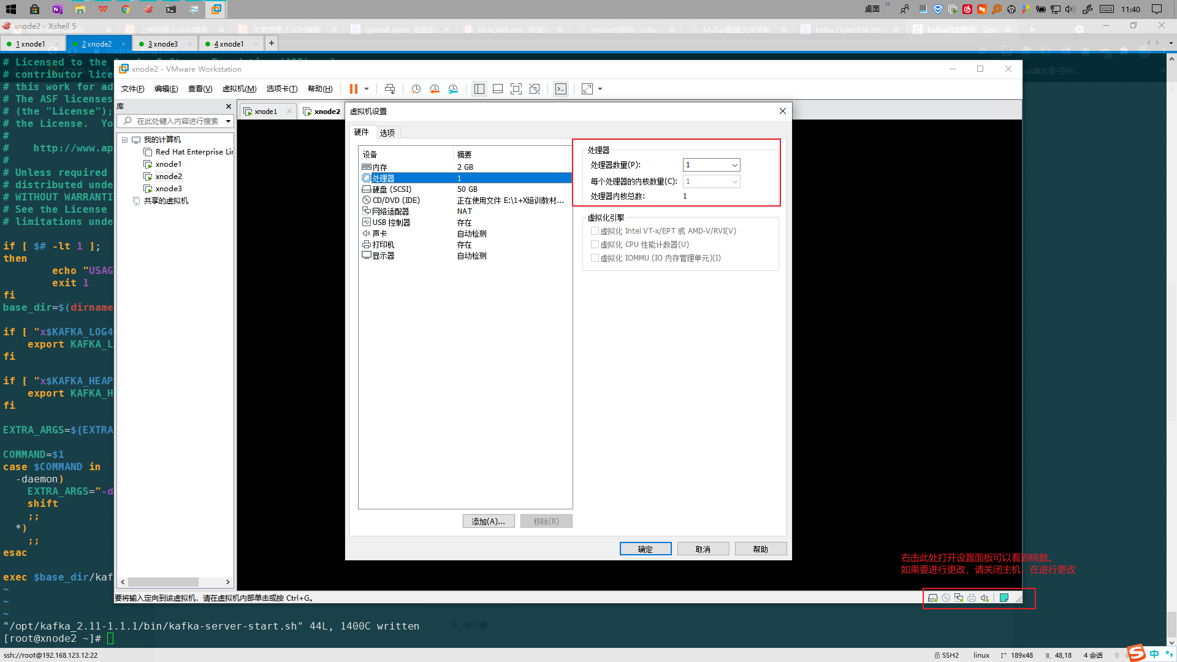Click the send Ctrl+Alt+Del toolbar icon
Screen dimensions: 1177x662
tap(390, 89)
